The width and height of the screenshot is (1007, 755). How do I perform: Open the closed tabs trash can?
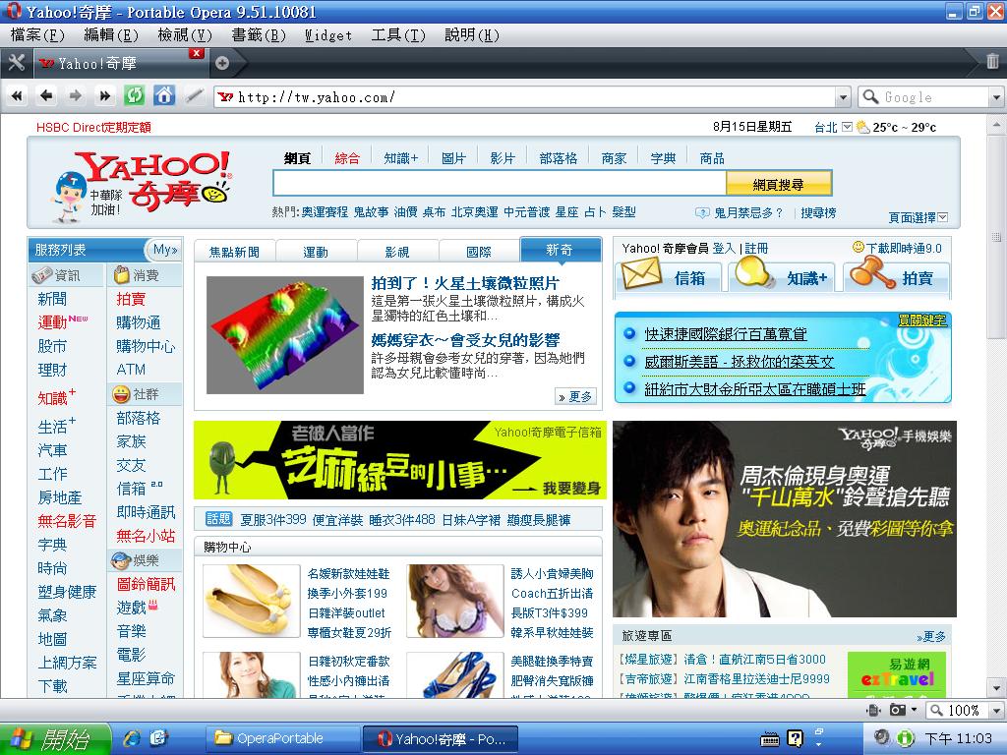[x=992, y=62]
